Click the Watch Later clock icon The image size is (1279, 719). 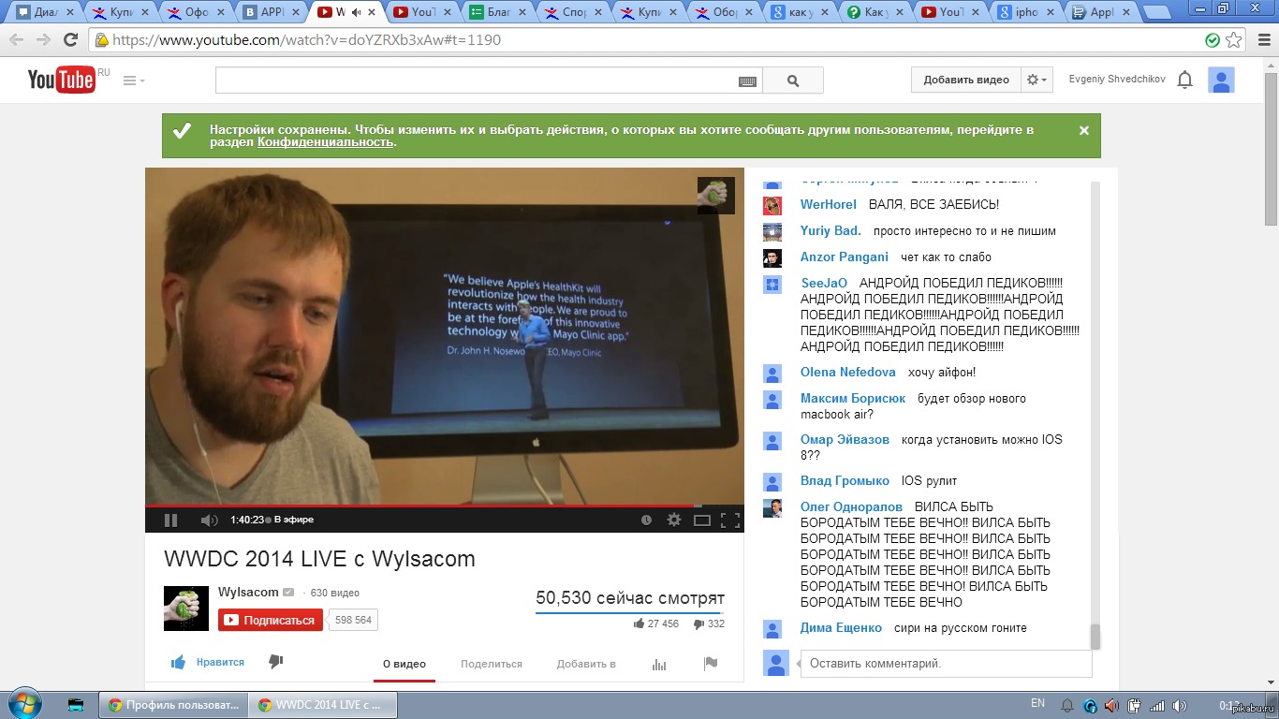pyautogui.click(x=646, y=520)
